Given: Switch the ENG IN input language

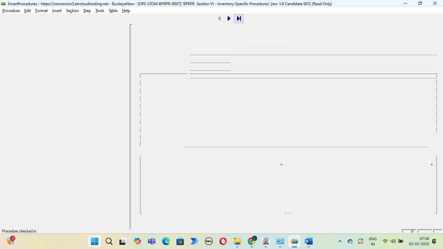Looking at the screenshot, I should coord(373,242).
